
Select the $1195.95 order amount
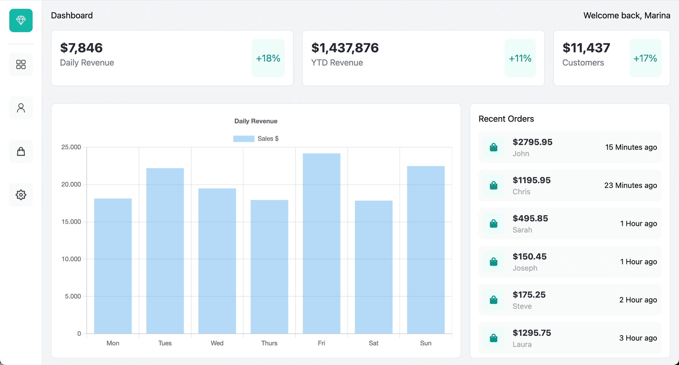pyautogui.click(x=531, y=180)
